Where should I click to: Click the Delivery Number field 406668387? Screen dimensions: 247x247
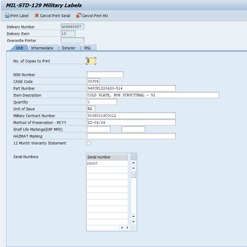coord(73,27)
